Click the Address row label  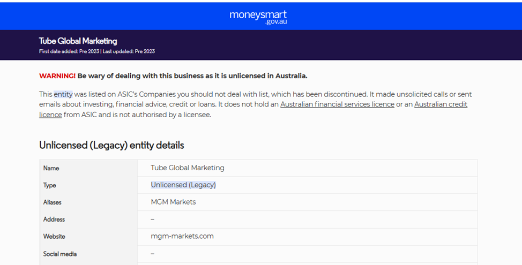click(54, 219)
